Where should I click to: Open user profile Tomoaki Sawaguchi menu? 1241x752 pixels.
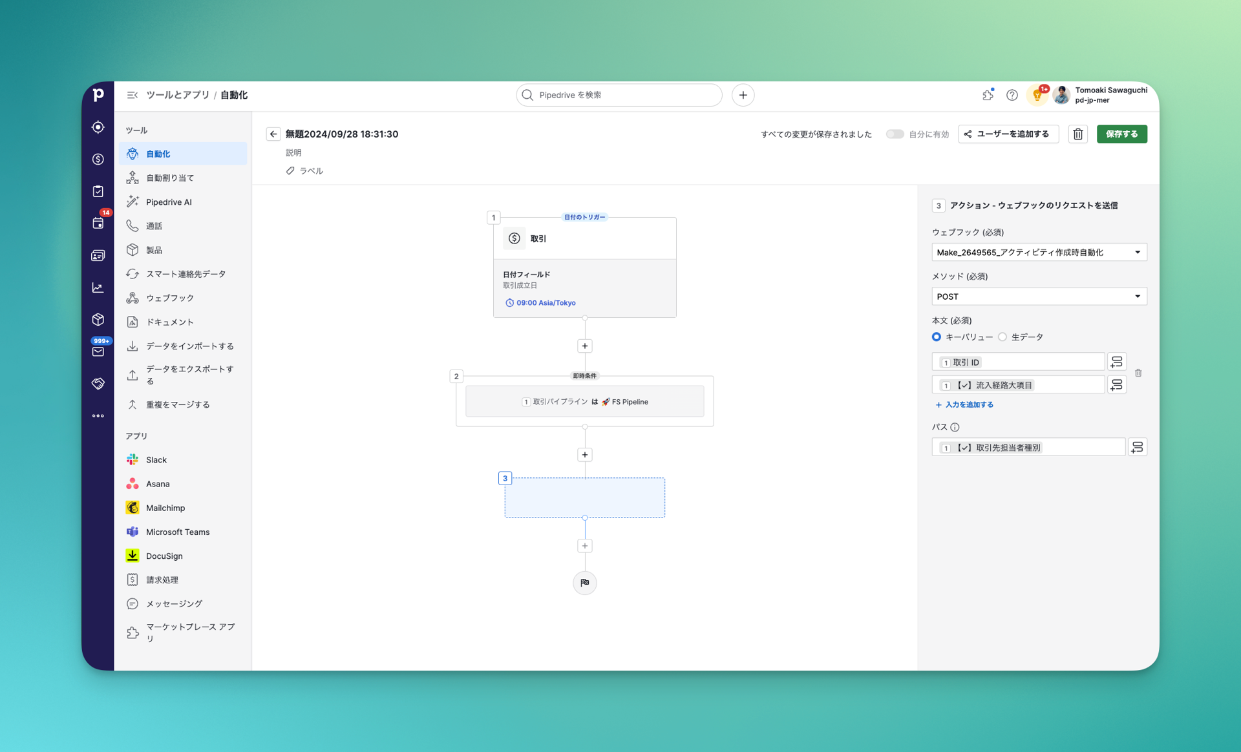[1100, 95]
